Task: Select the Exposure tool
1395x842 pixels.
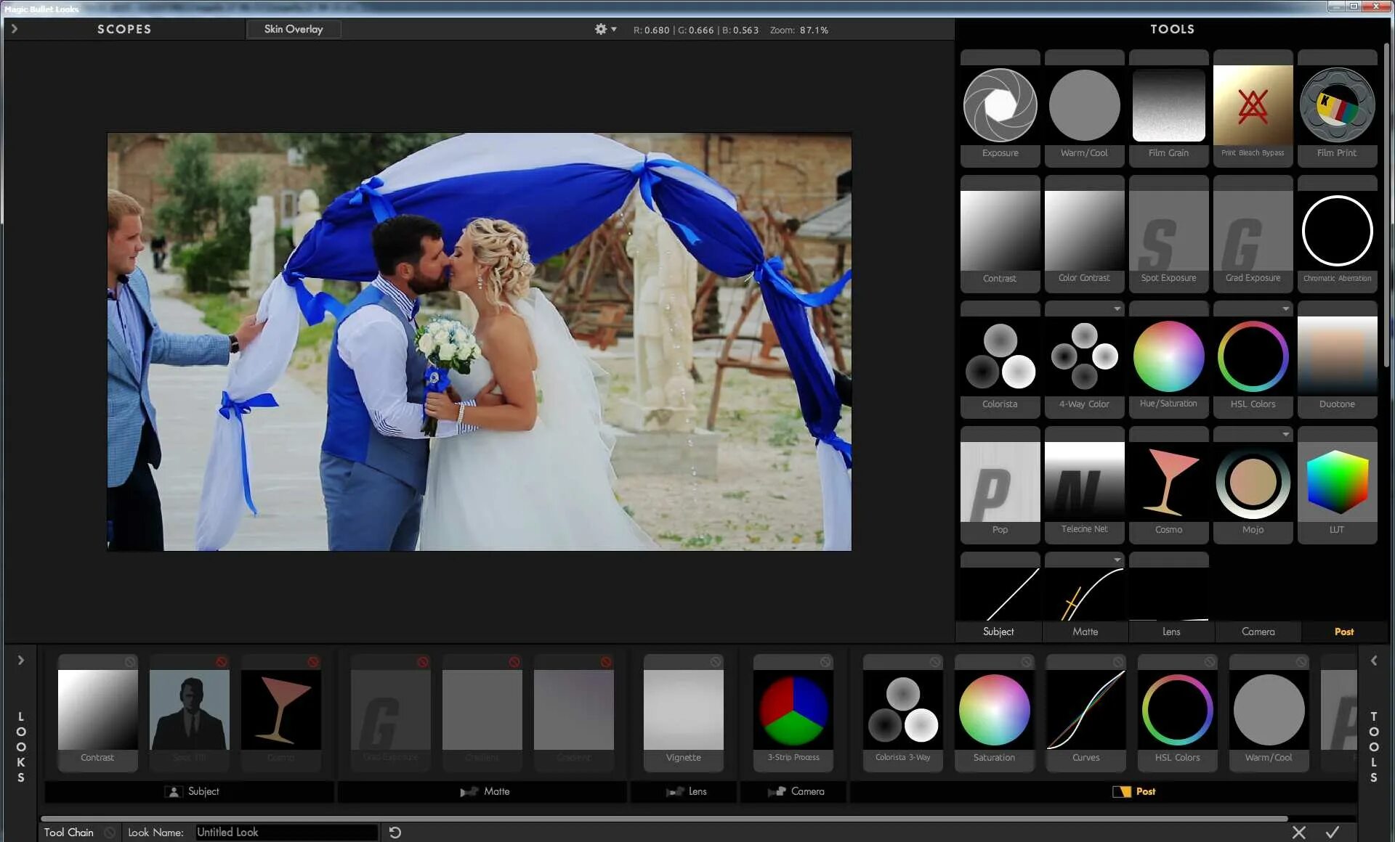Action: (1000, 105)
